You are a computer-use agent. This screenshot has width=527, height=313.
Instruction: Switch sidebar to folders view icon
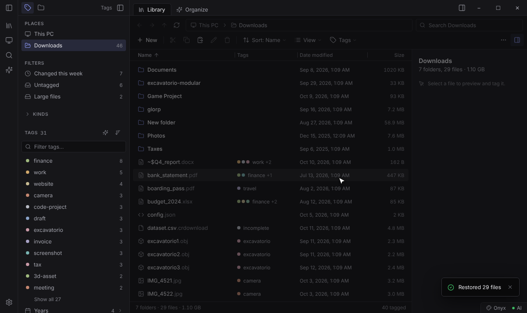[x=41, y=7]
